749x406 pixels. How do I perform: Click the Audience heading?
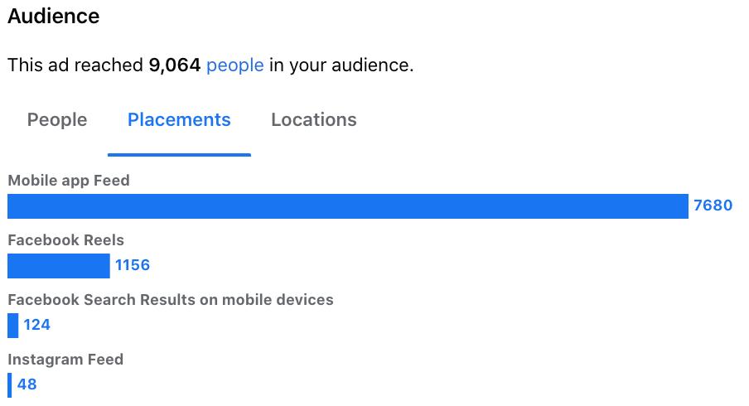(x=53, y=17)
